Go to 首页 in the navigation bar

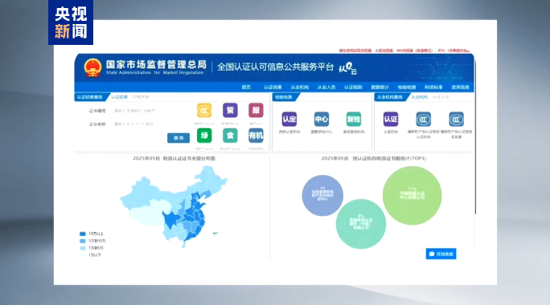[x=246, y=87]
